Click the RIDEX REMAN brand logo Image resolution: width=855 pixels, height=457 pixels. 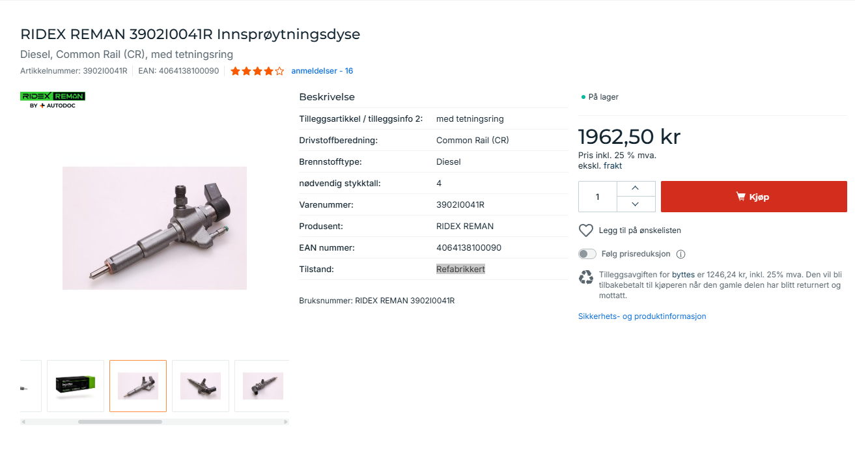pos(53,100)
